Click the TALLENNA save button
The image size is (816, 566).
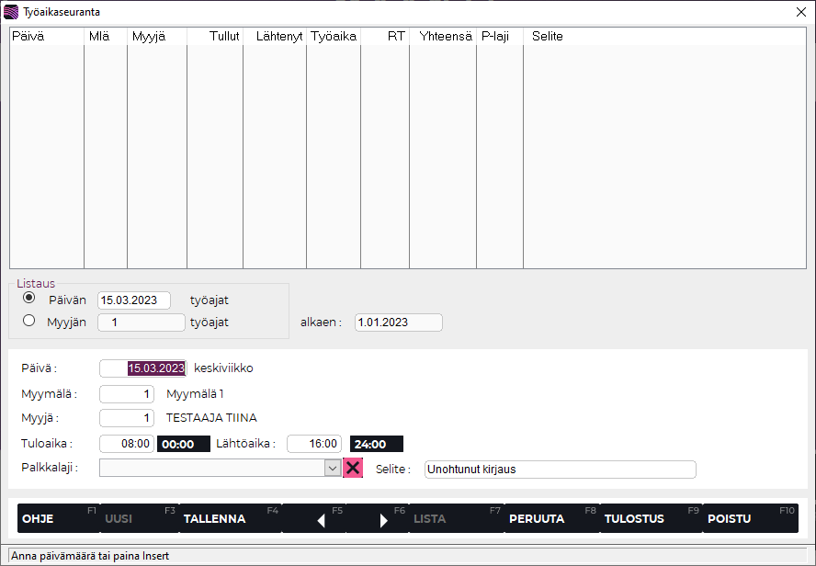[230, 518]
